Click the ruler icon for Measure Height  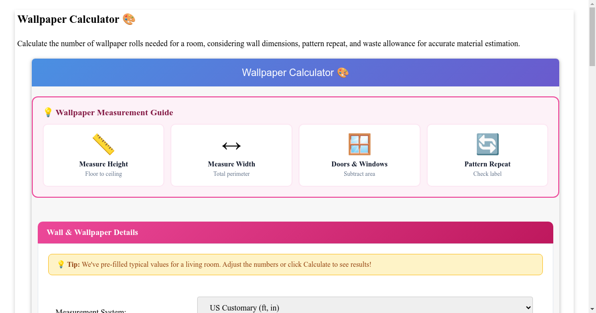pos(103,144)
